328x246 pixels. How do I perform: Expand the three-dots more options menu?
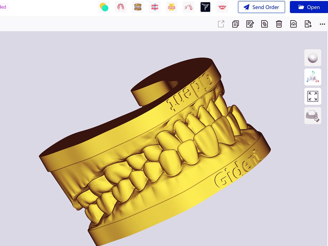click(322, 24)
